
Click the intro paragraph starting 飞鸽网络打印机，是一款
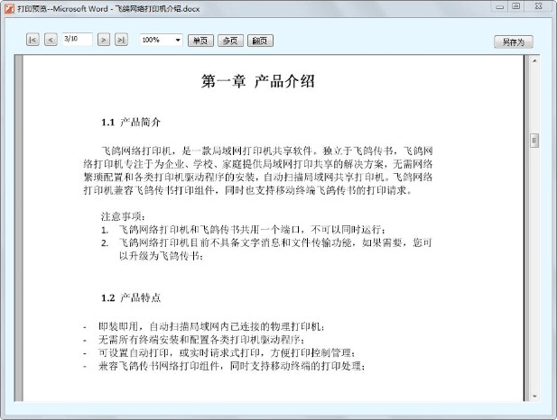(x=258, y=170)
